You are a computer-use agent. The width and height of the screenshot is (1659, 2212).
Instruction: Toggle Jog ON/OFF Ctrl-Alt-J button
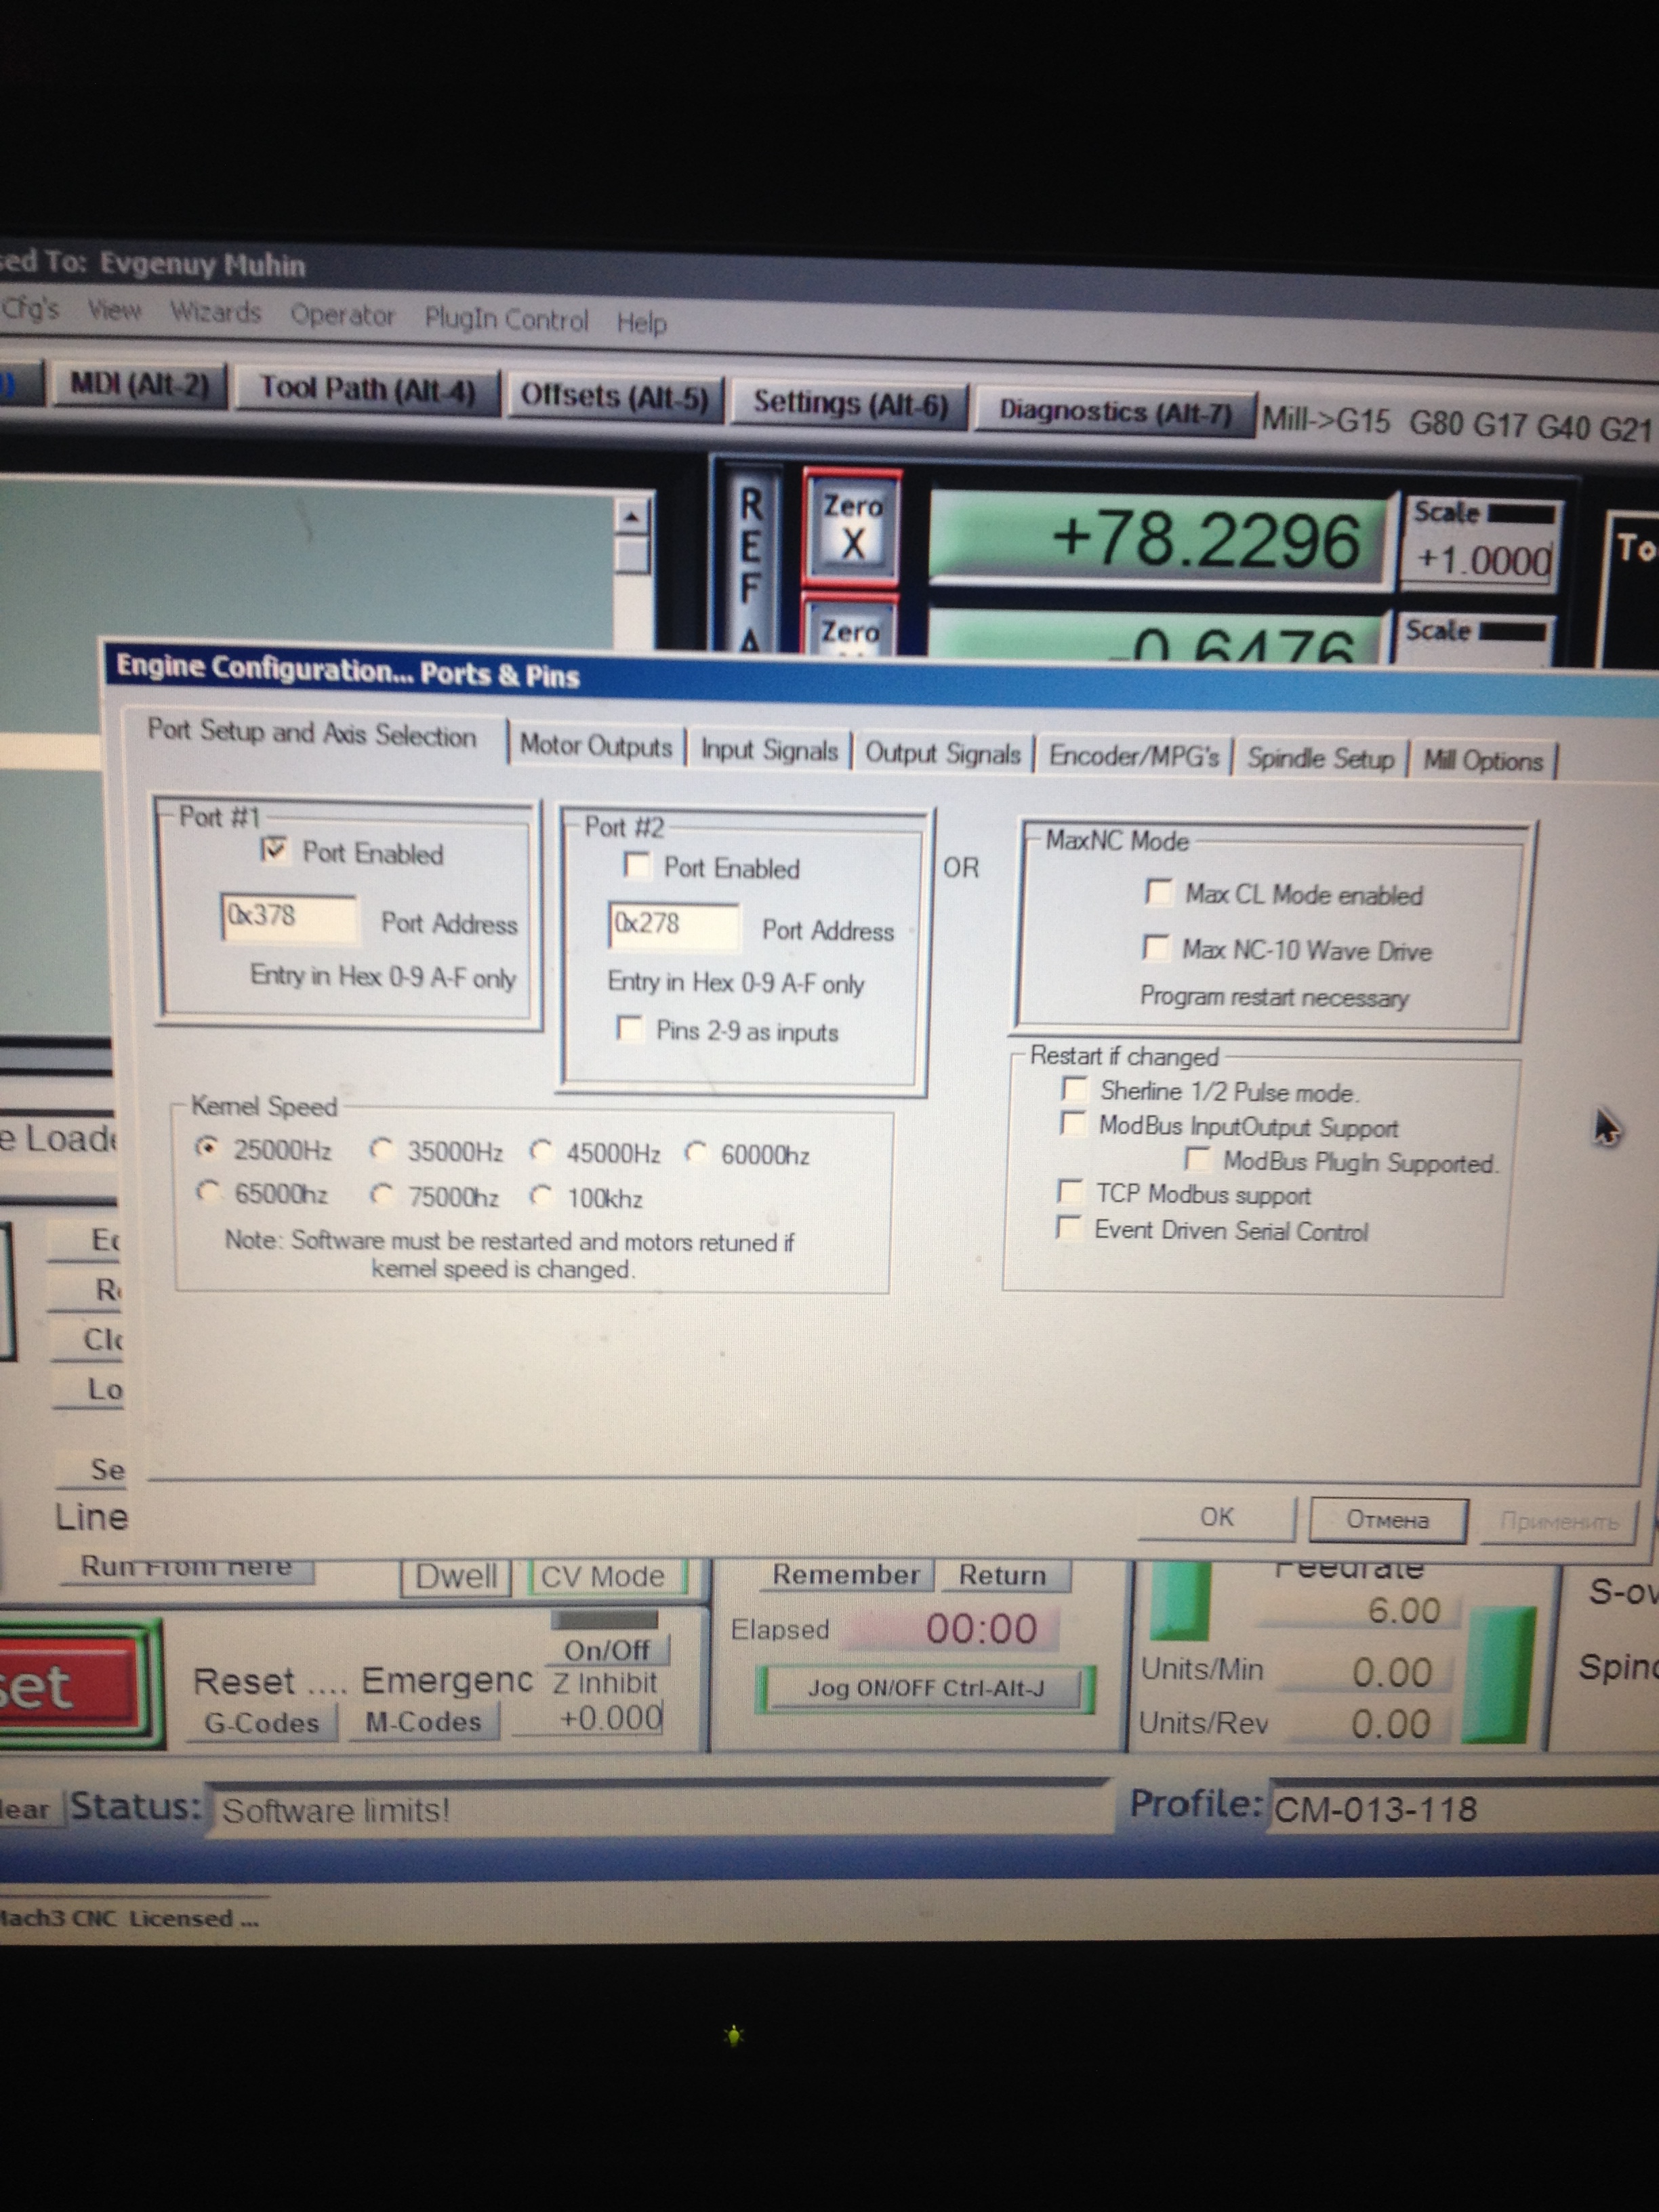coord(925,1689)
